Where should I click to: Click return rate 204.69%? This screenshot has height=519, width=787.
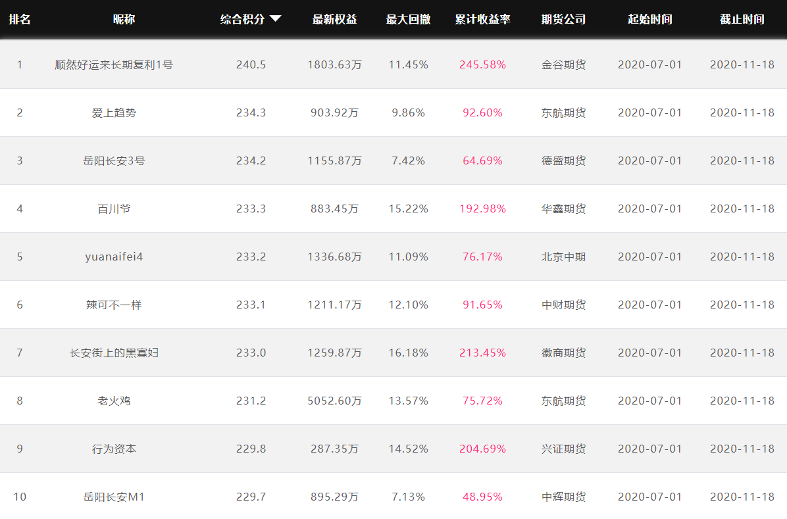click(482, 449)
